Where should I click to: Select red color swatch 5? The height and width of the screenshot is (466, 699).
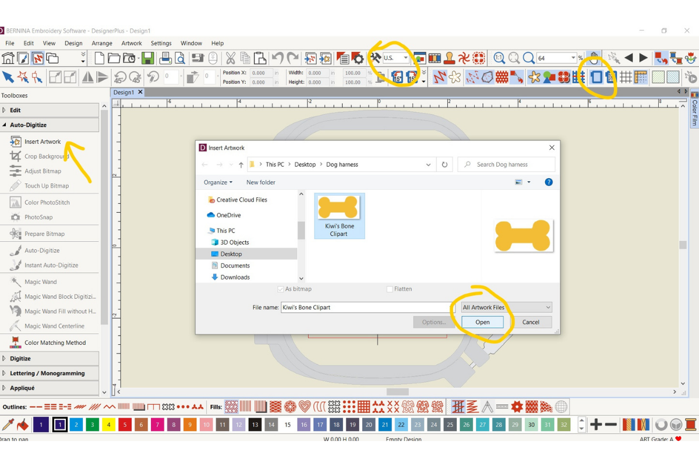tap(125, 425)
